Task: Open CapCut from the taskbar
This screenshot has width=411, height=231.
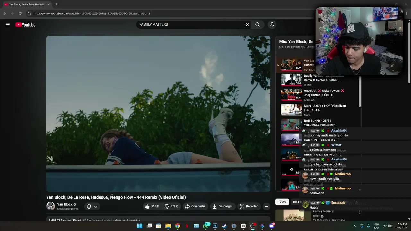Action: [243, 226]
